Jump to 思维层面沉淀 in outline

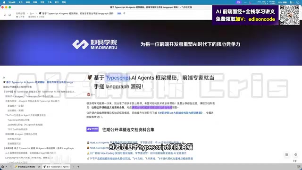click(14, 144)
